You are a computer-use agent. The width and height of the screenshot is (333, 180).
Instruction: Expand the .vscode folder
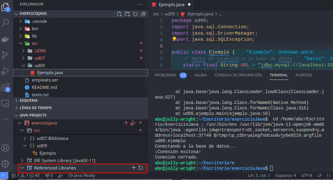pos(39,21)
